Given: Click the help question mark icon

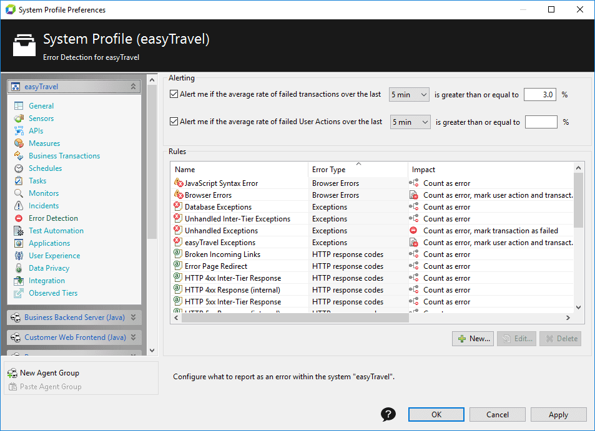Looking at the screenshot, I should [x=388, y=414].
